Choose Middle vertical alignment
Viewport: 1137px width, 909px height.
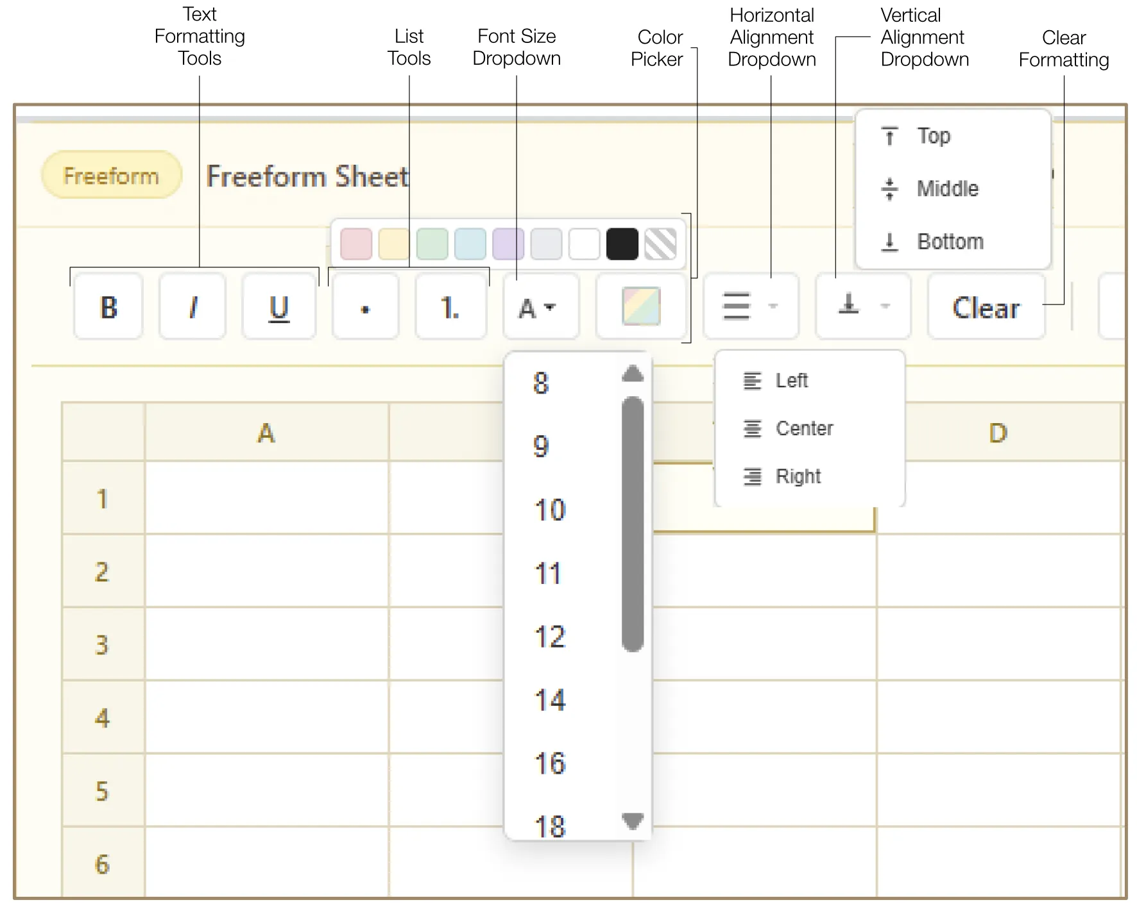tap(953, 188)
